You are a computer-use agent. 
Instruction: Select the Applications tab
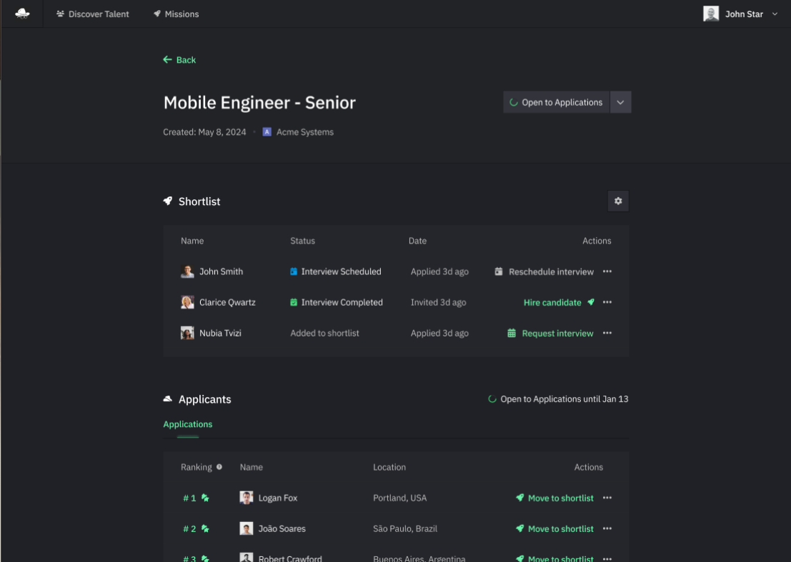click(188, 424)
